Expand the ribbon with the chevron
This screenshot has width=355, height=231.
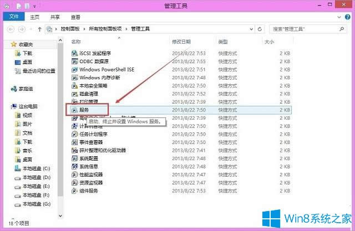pos(339,17)
